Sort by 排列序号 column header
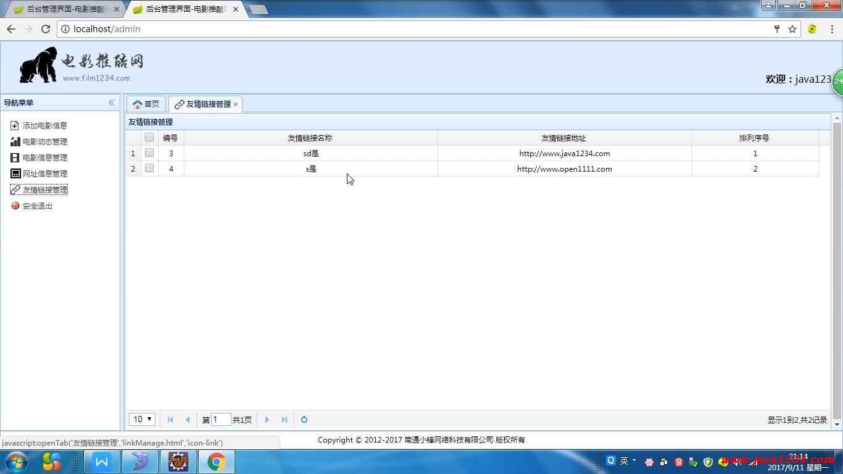 [x=754, y=138]
